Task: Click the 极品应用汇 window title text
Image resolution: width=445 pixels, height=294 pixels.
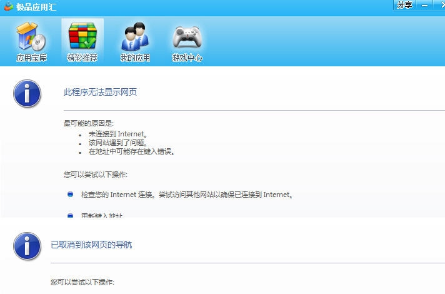Action: click(x=36, y=7)
